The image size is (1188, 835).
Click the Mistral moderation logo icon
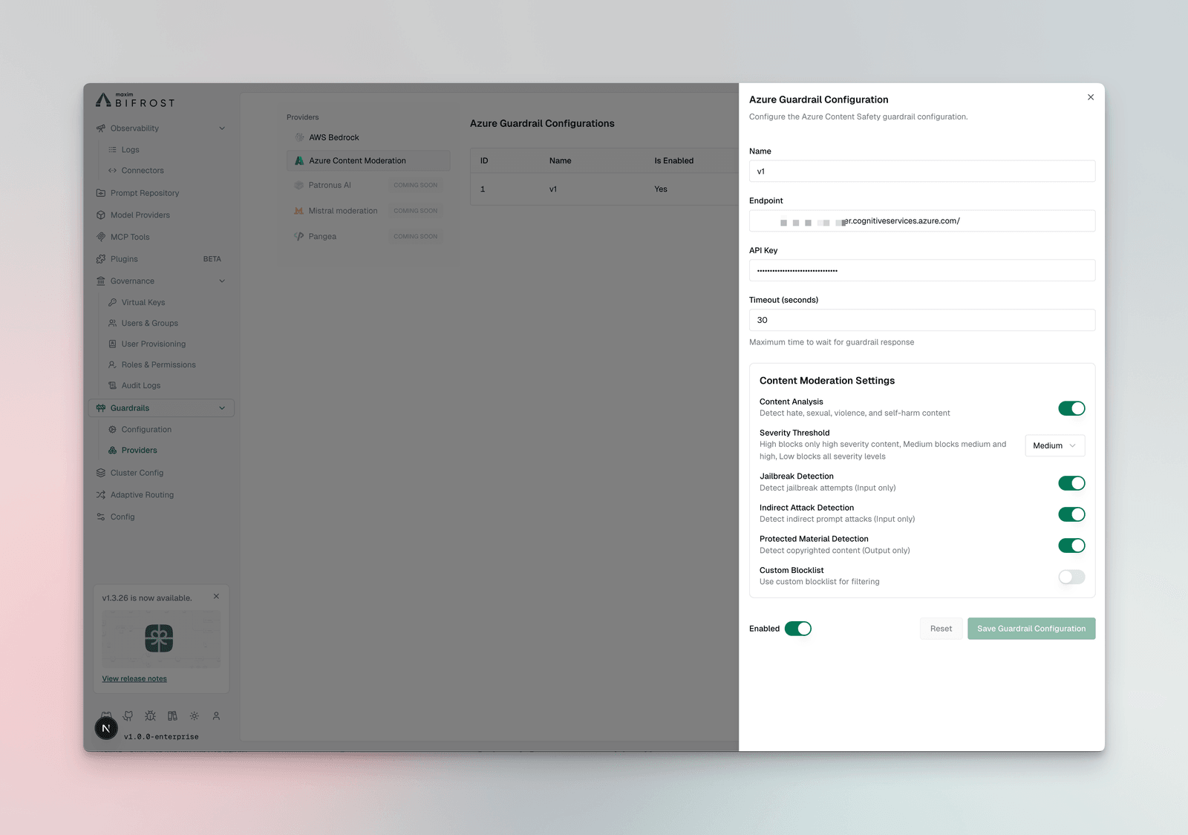(x=299, y=211)
